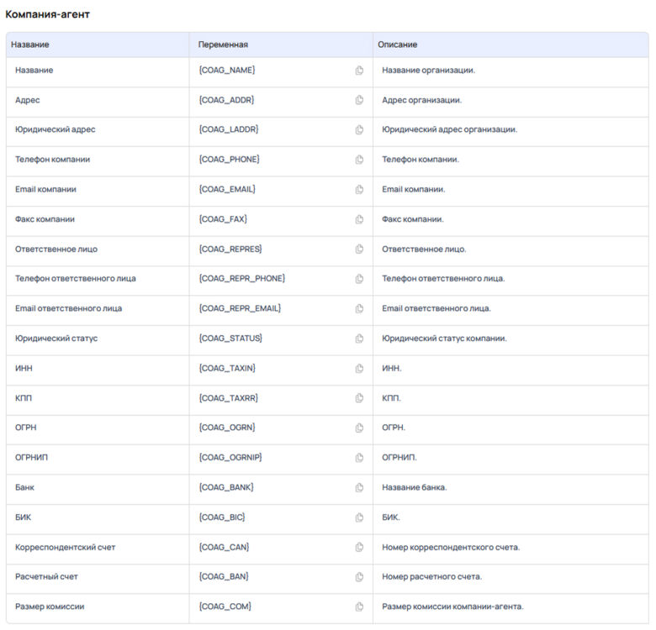This screenshot has width=656, height=630.
Task: Copy the {COAG_NAME} variable
Action: coord(359,71)
